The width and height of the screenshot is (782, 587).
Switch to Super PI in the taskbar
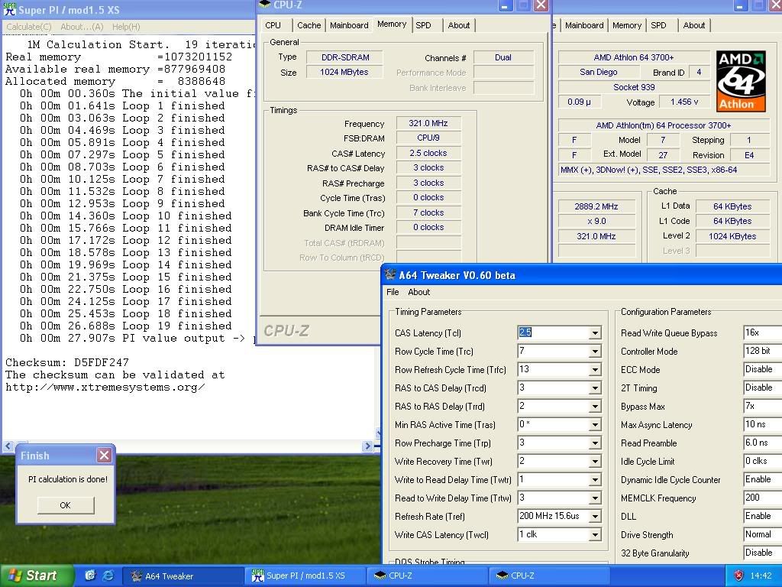tap(305, 576)
